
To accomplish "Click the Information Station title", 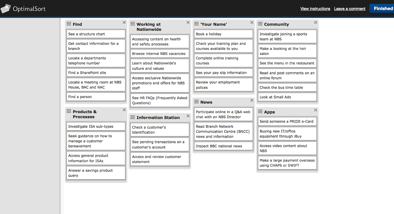I will coord(158,117).
